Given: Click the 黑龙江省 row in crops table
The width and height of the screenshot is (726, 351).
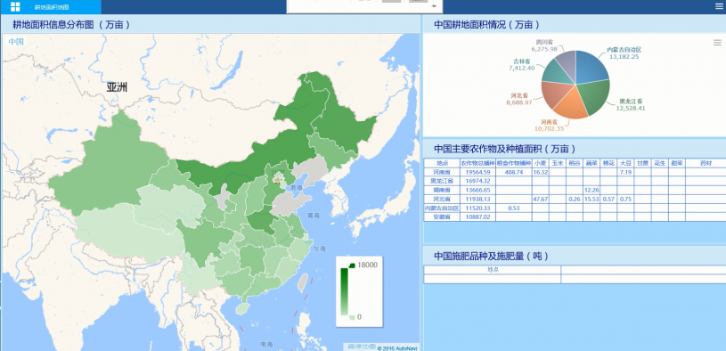Looking at the screenshot, I should pos(575,181).
